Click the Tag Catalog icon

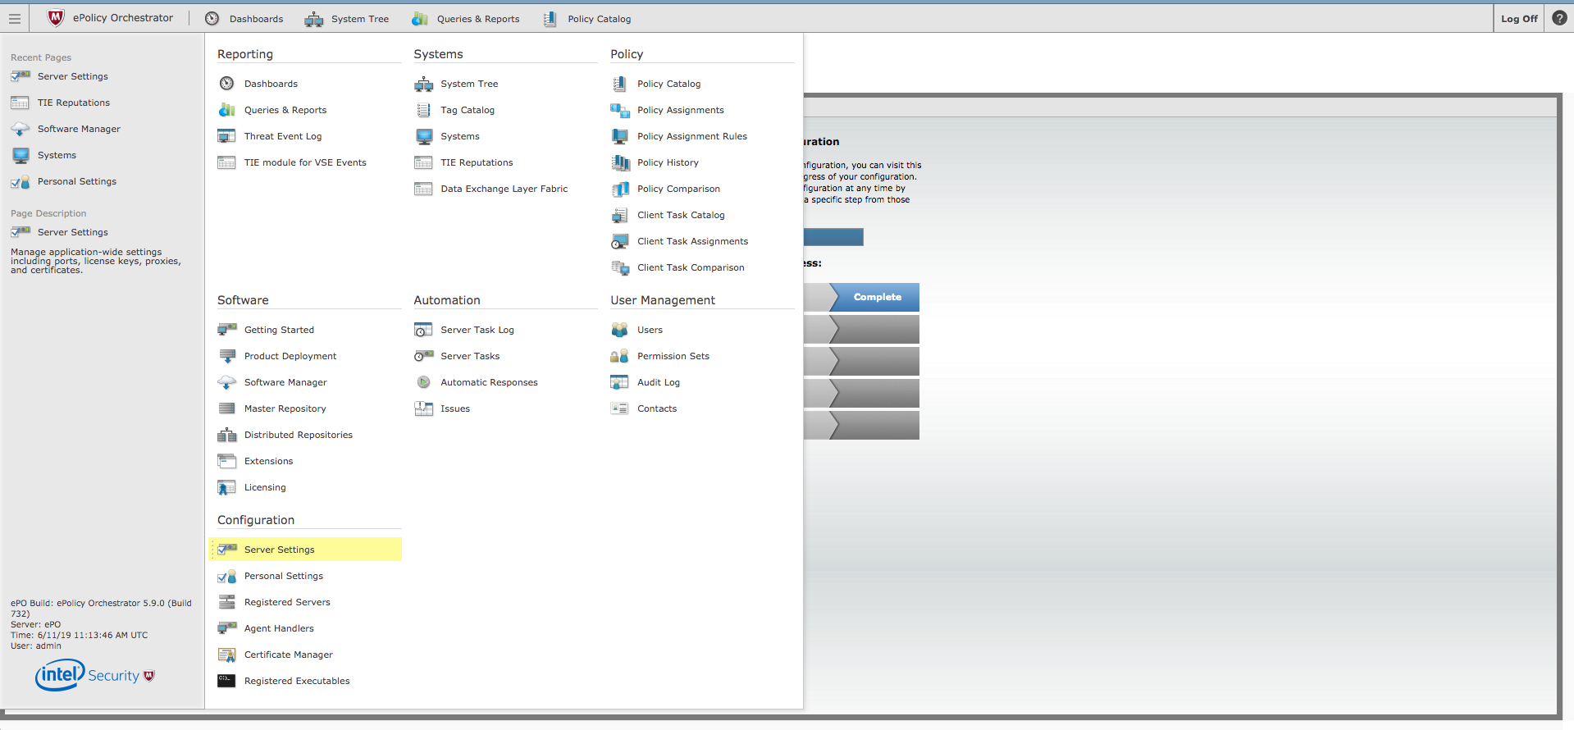(423, 110)
